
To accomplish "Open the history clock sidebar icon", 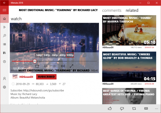I will 4,61.
